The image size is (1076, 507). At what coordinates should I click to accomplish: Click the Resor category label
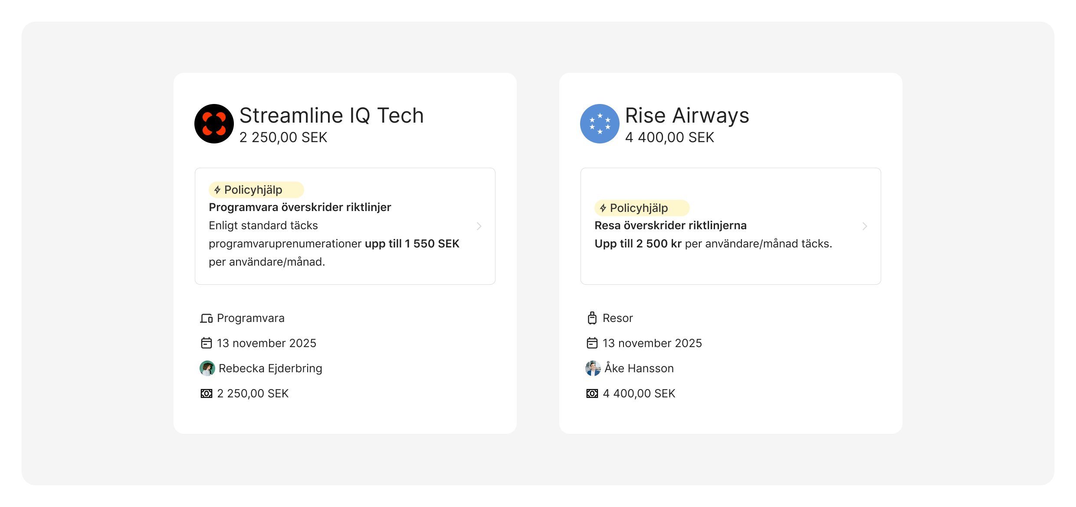point(618,318)
